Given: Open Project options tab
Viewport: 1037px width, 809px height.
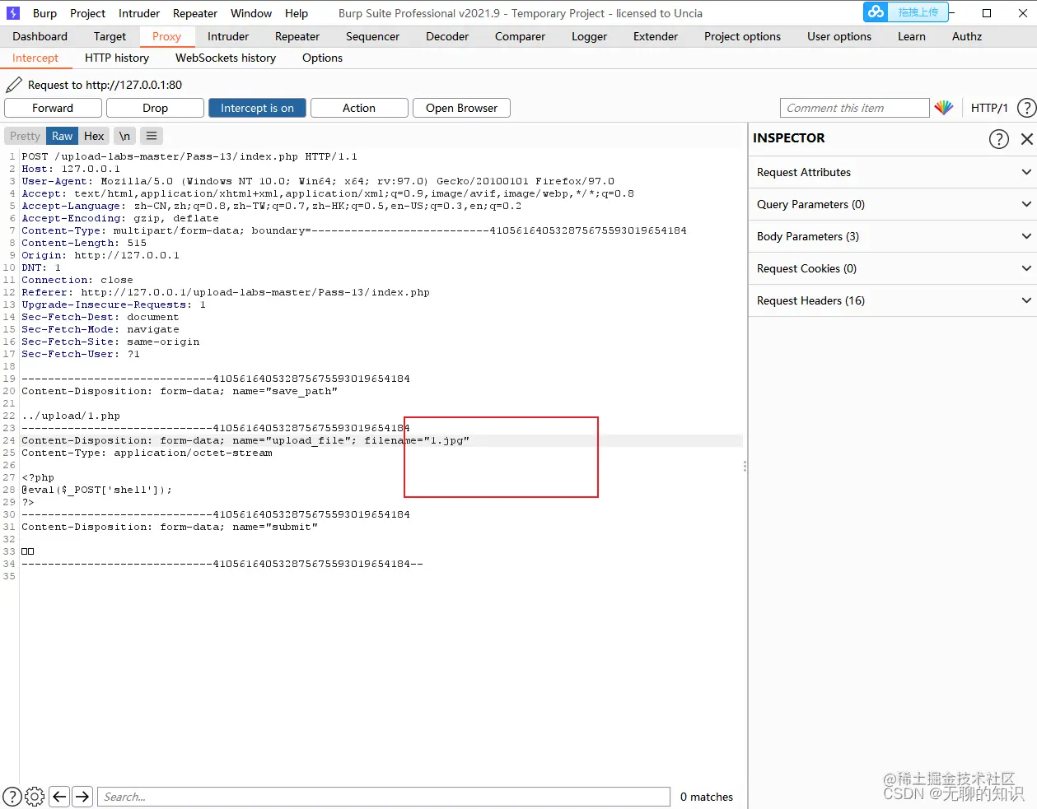Looking at the screenshot, I should pos(742,36).
